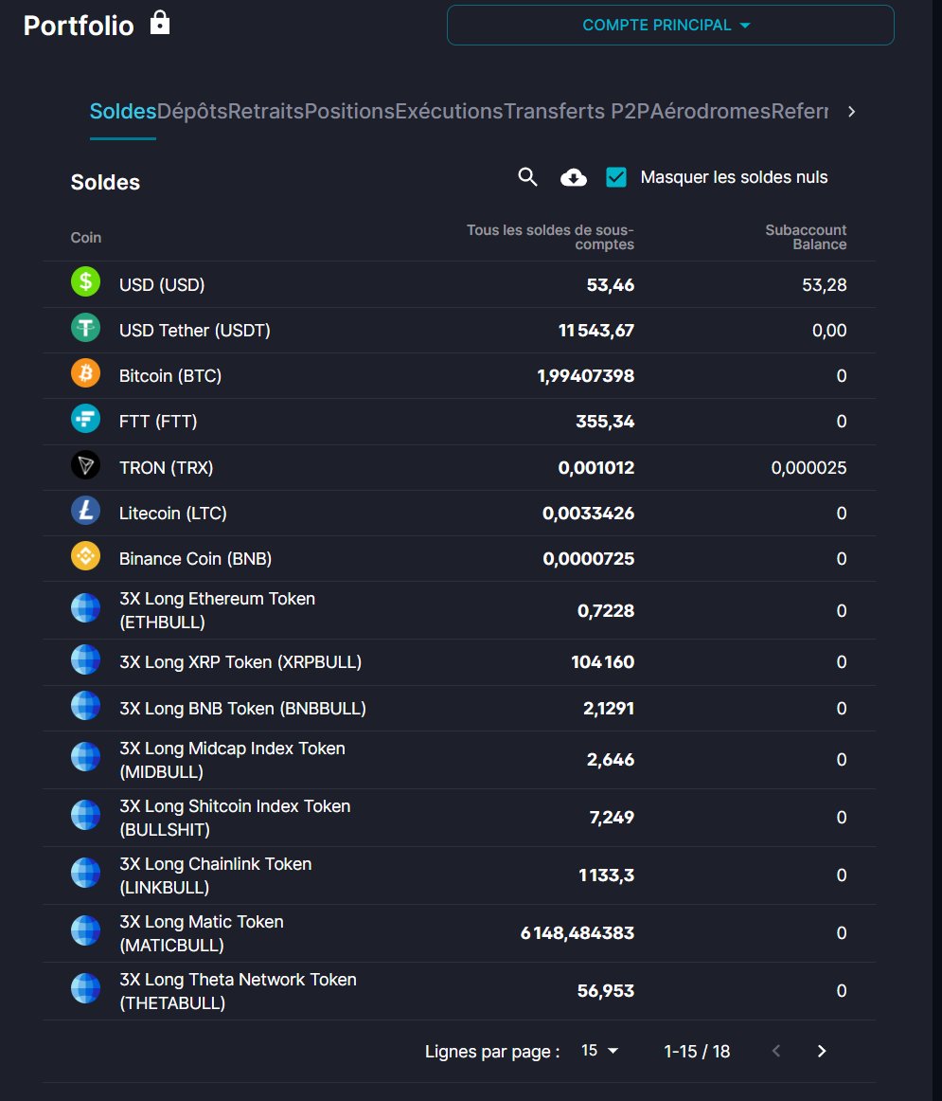Switch to the Dépôts tab
942x1101 pixels.
(192, 112)
